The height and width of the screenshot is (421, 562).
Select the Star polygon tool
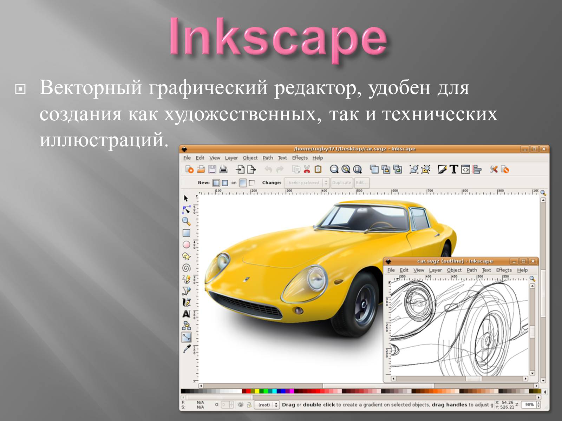click(x=186, y=256)
